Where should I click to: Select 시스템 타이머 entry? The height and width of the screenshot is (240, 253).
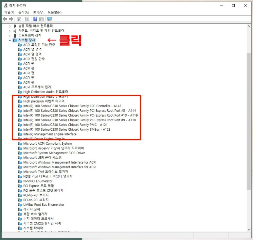point(33,228)
